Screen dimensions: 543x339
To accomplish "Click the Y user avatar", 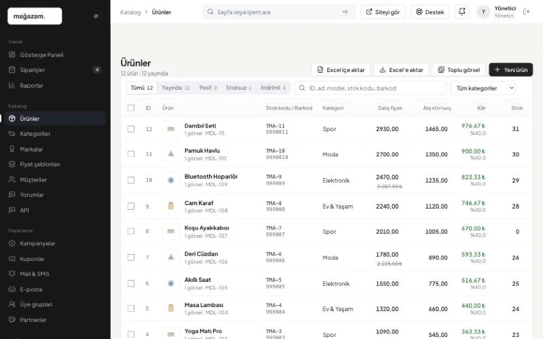I will 483,12.
